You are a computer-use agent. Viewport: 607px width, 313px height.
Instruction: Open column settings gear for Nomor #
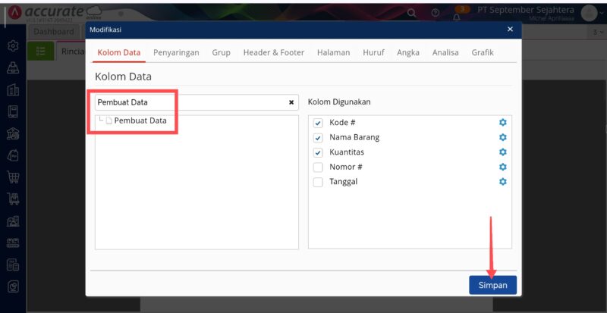[x=502, y=167]
